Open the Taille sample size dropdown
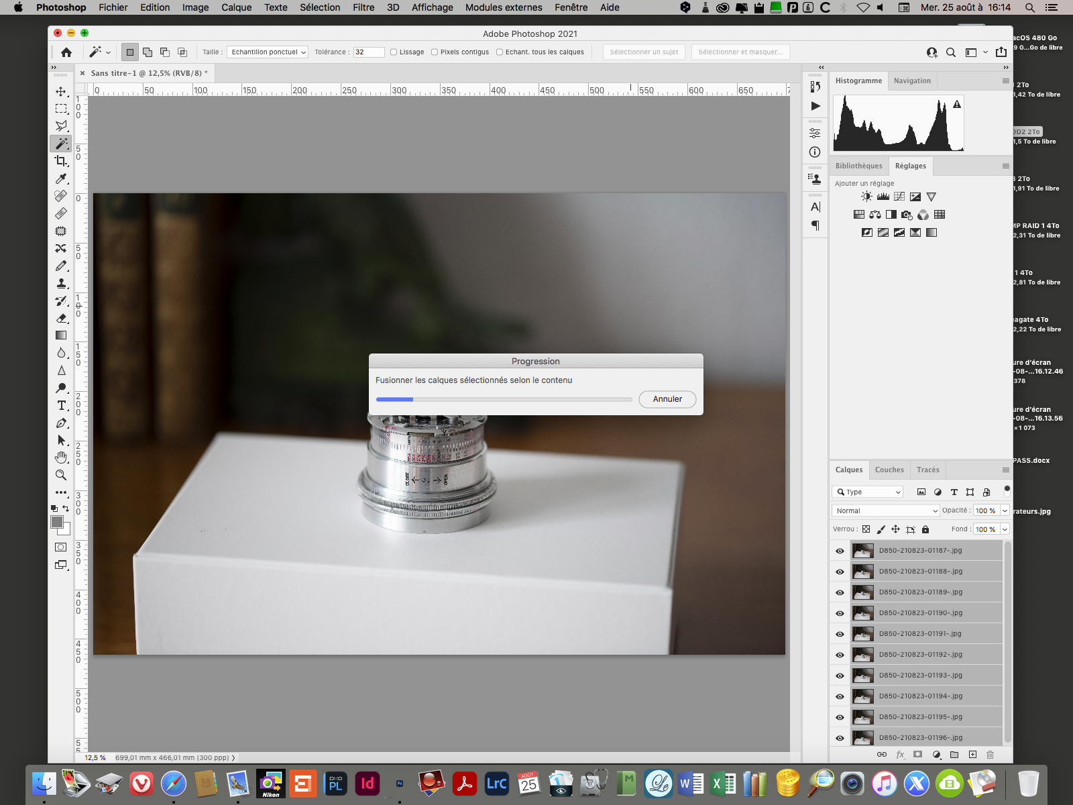The width and height of the screenshot is (1073, 805). pyautogui.click(x=267, y=52)
